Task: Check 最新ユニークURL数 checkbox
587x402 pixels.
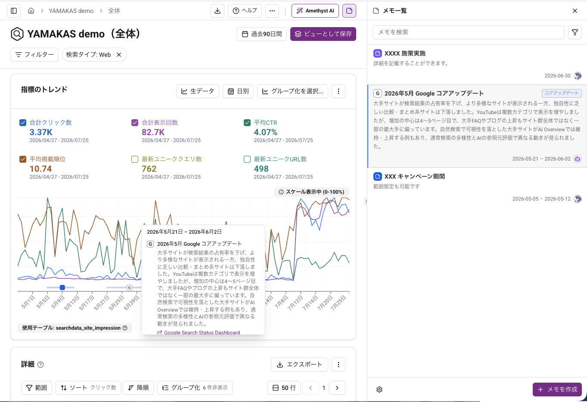Action: (x=247, y=159)
